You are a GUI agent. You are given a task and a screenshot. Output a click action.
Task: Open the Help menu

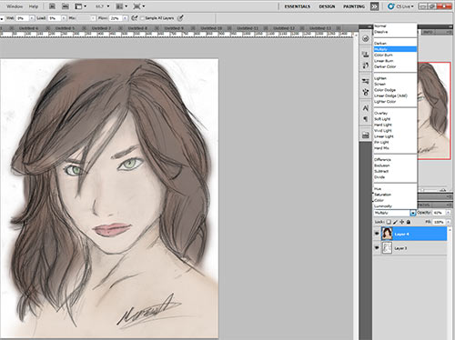34,6
